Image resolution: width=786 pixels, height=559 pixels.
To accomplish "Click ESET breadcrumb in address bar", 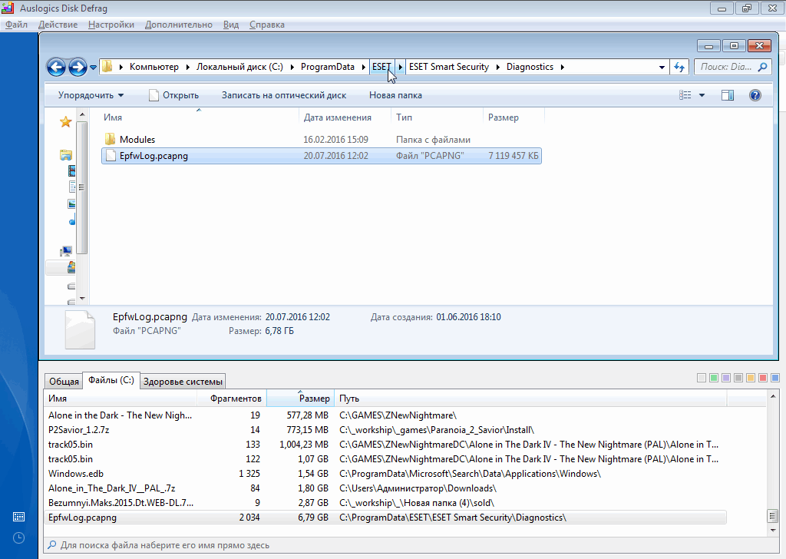I will [x=381, y=67].
